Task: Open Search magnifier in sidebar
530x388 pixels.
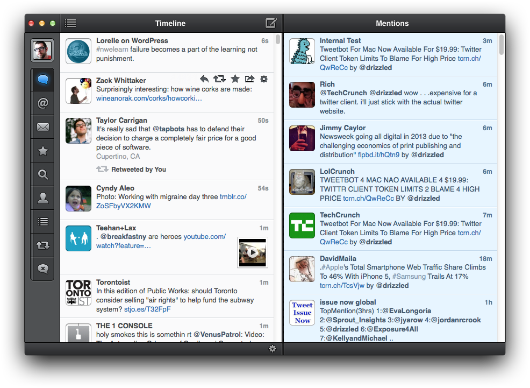Action: pos(42,174)
